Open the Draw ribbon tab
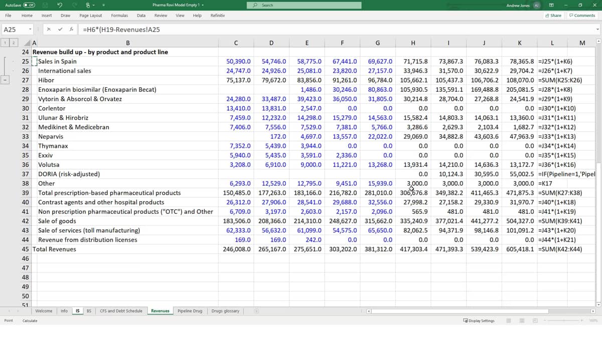This screenshot has height=338, width=602. click(x=65, y=16)
